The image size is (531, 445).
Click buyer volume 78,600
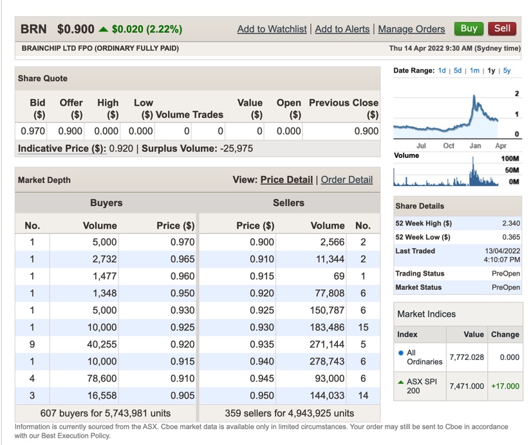(x=102, y=378)
